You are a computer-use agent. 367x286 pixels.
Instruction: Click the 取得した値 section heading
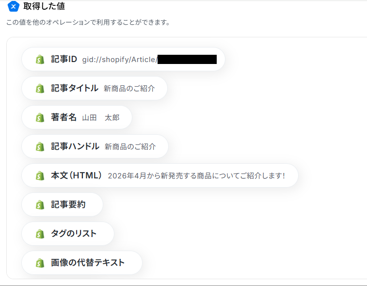44,7
